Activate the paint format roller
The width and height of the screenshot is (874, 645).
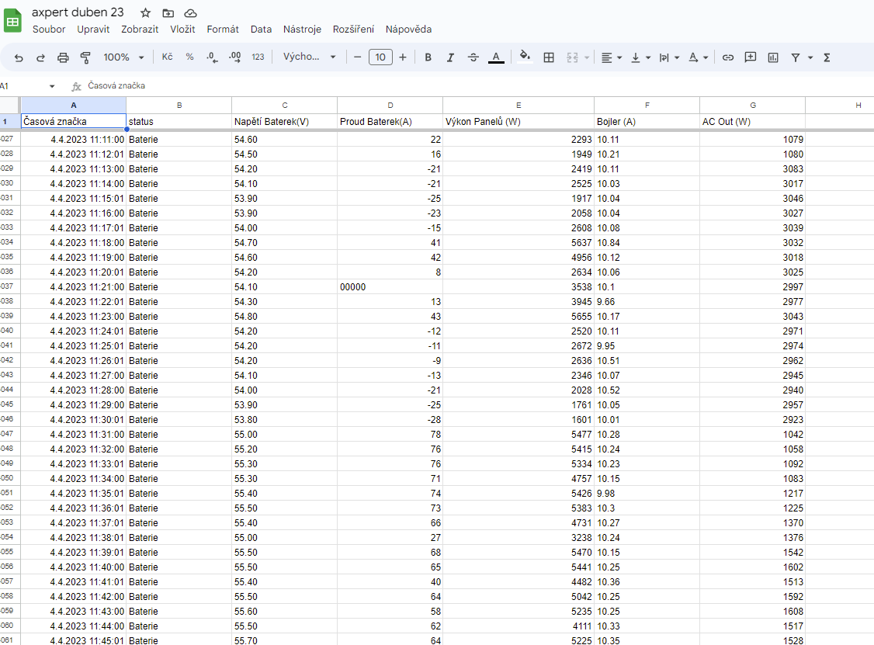(x=85, y=57)
